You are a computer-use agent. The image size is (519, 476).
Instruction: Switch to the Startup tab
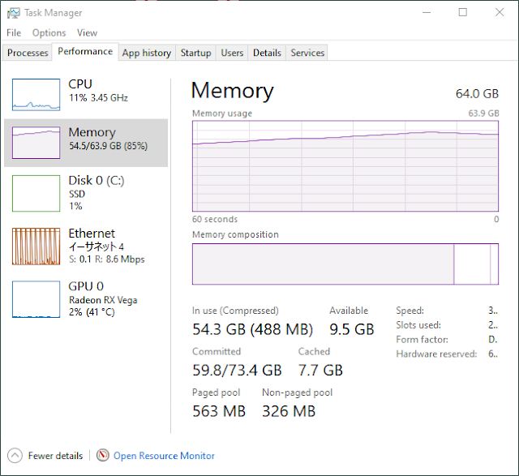195,53
